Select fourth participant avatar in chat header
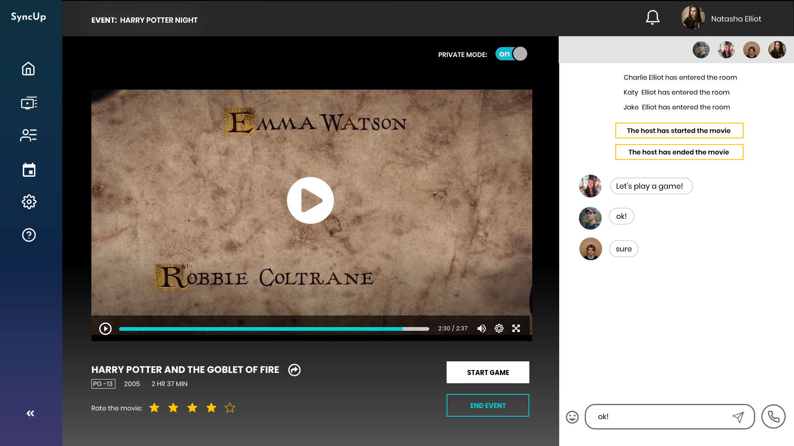 tap(777, 50)
